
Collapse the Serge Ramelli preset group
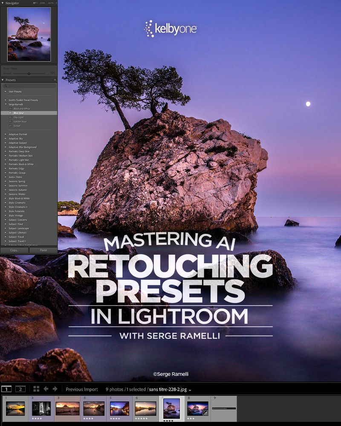point(6,104)
